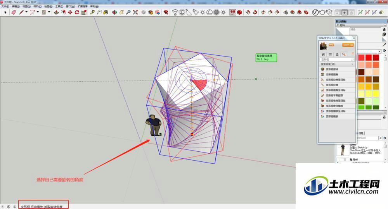Open the 文件 menu
Screen dimensions: 388x209
point(5,7)
